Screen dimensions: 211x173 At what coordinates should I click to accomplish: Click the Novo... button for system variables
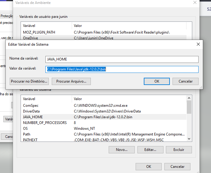(121, 150)
